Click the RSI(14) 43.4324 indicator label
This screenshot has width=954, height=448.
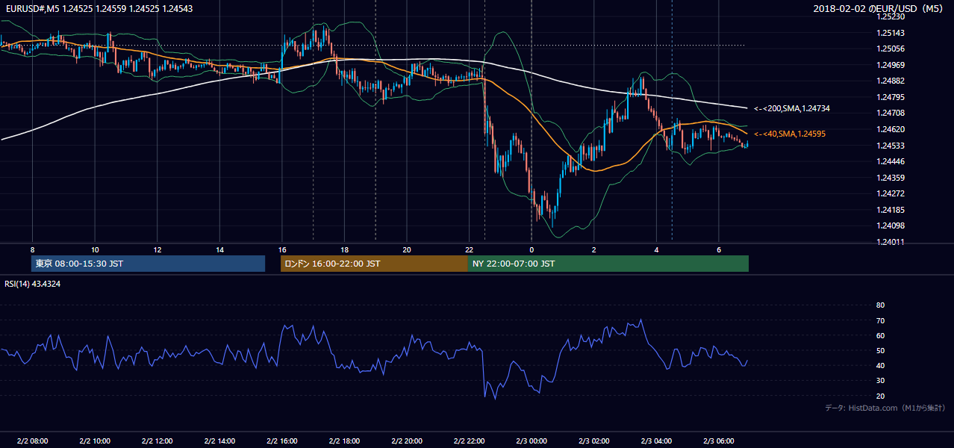click(33, 284)
